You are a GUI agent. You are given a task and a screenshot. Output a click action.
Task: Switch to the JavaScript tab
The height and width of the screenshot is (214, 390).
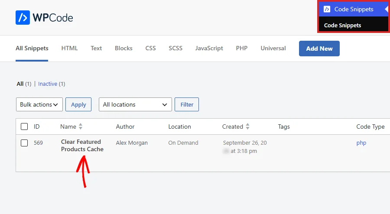coord(209,48)
